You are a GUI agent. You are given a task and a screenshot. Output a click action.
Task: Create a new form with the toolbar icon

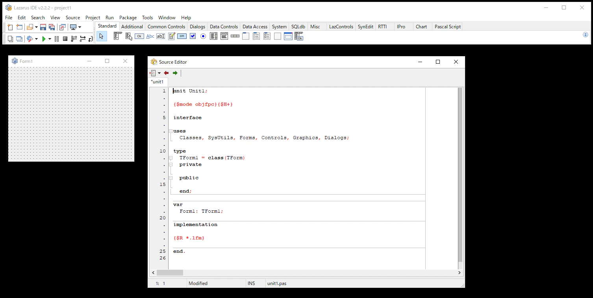tap(19, 27)
